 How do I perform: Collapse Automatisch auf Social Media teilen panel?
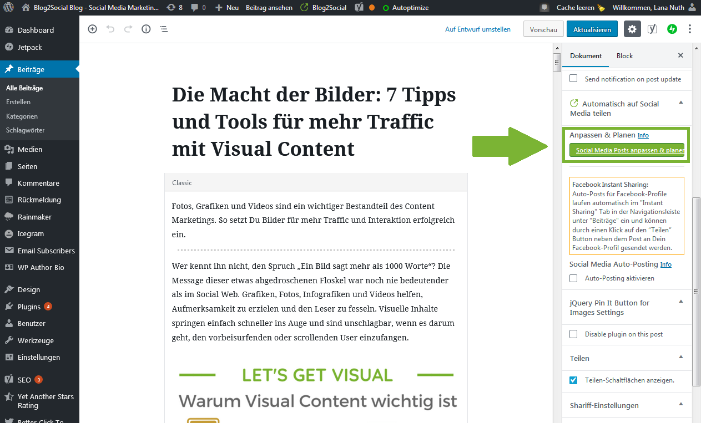[681, 103]
